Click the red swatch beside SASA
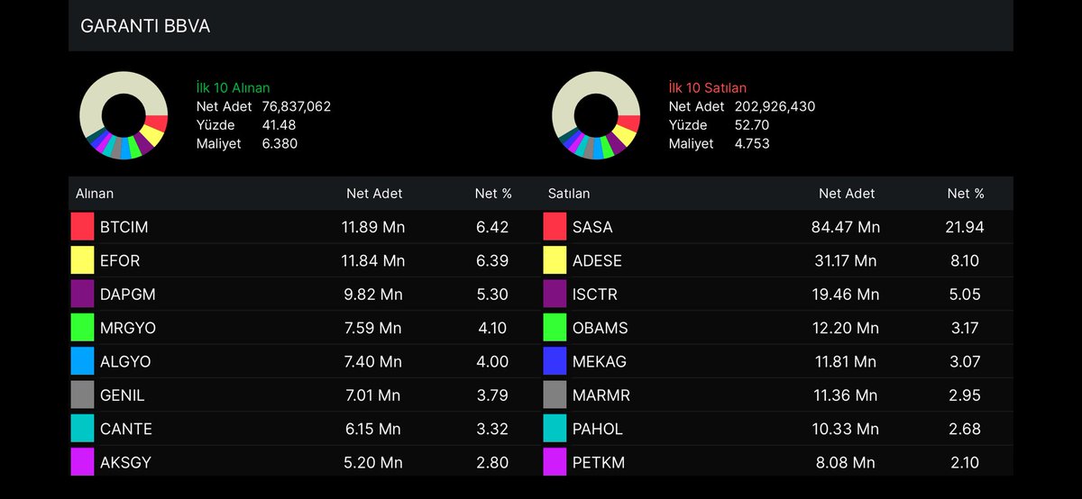1082x499 pixels. tap(555, 227)
